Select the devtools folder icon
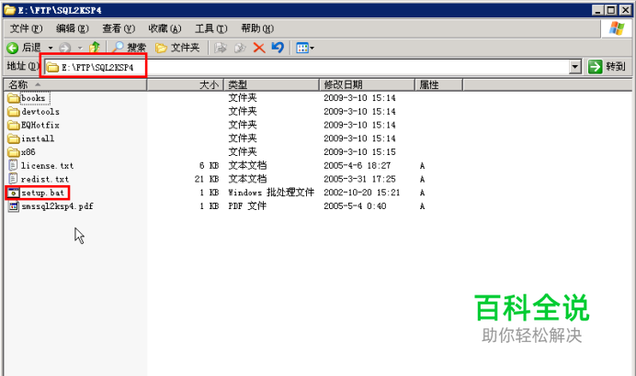 pos(14,111)
